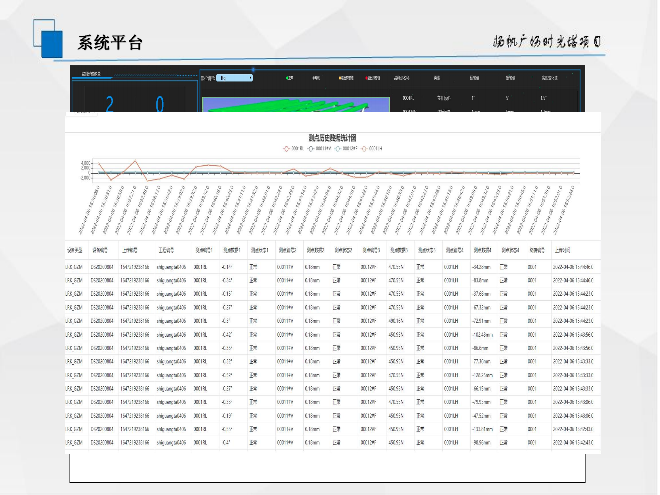Screen dimensions: 660x495
Task: Click the -128.25mm value cell
Action: click(482, 375)
